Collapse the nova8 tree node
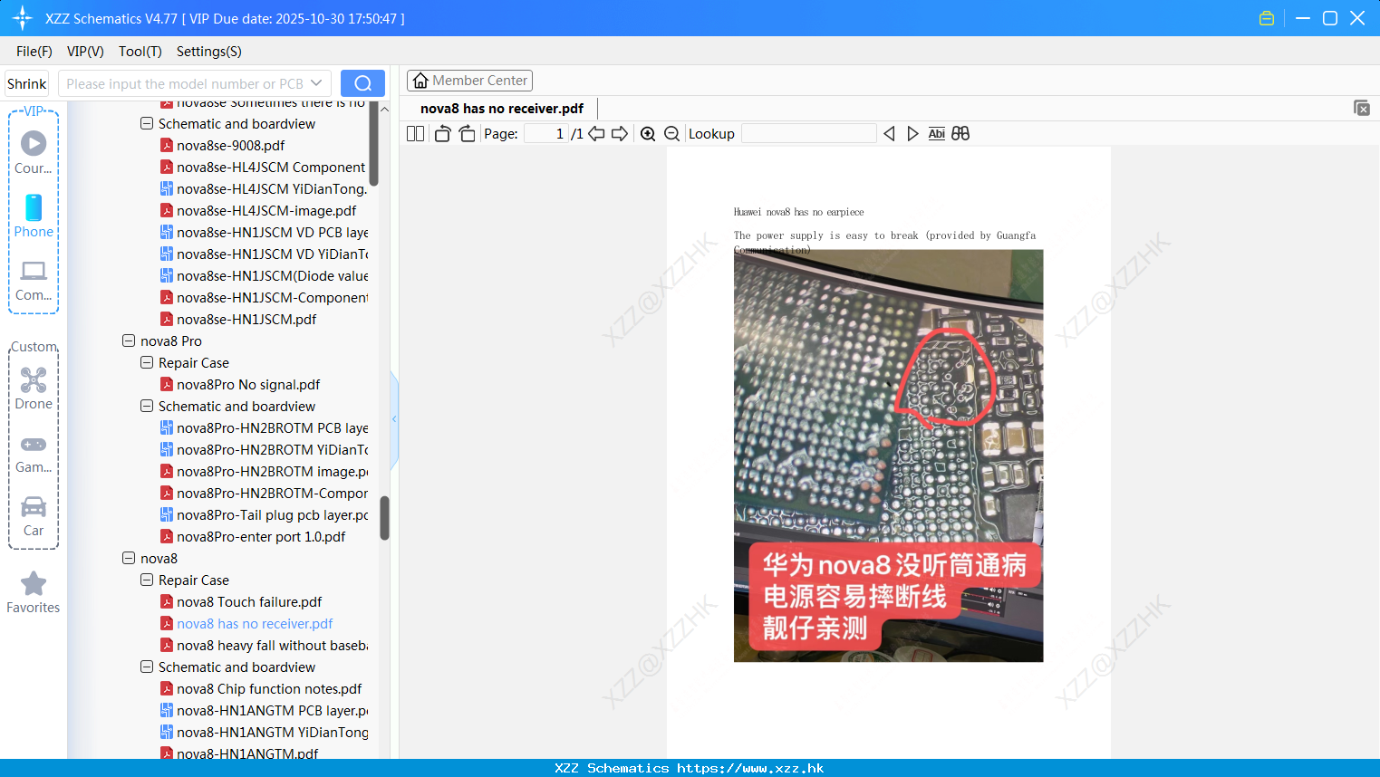The width and height of the screenshot is (1380, 777). click(129, 559)
